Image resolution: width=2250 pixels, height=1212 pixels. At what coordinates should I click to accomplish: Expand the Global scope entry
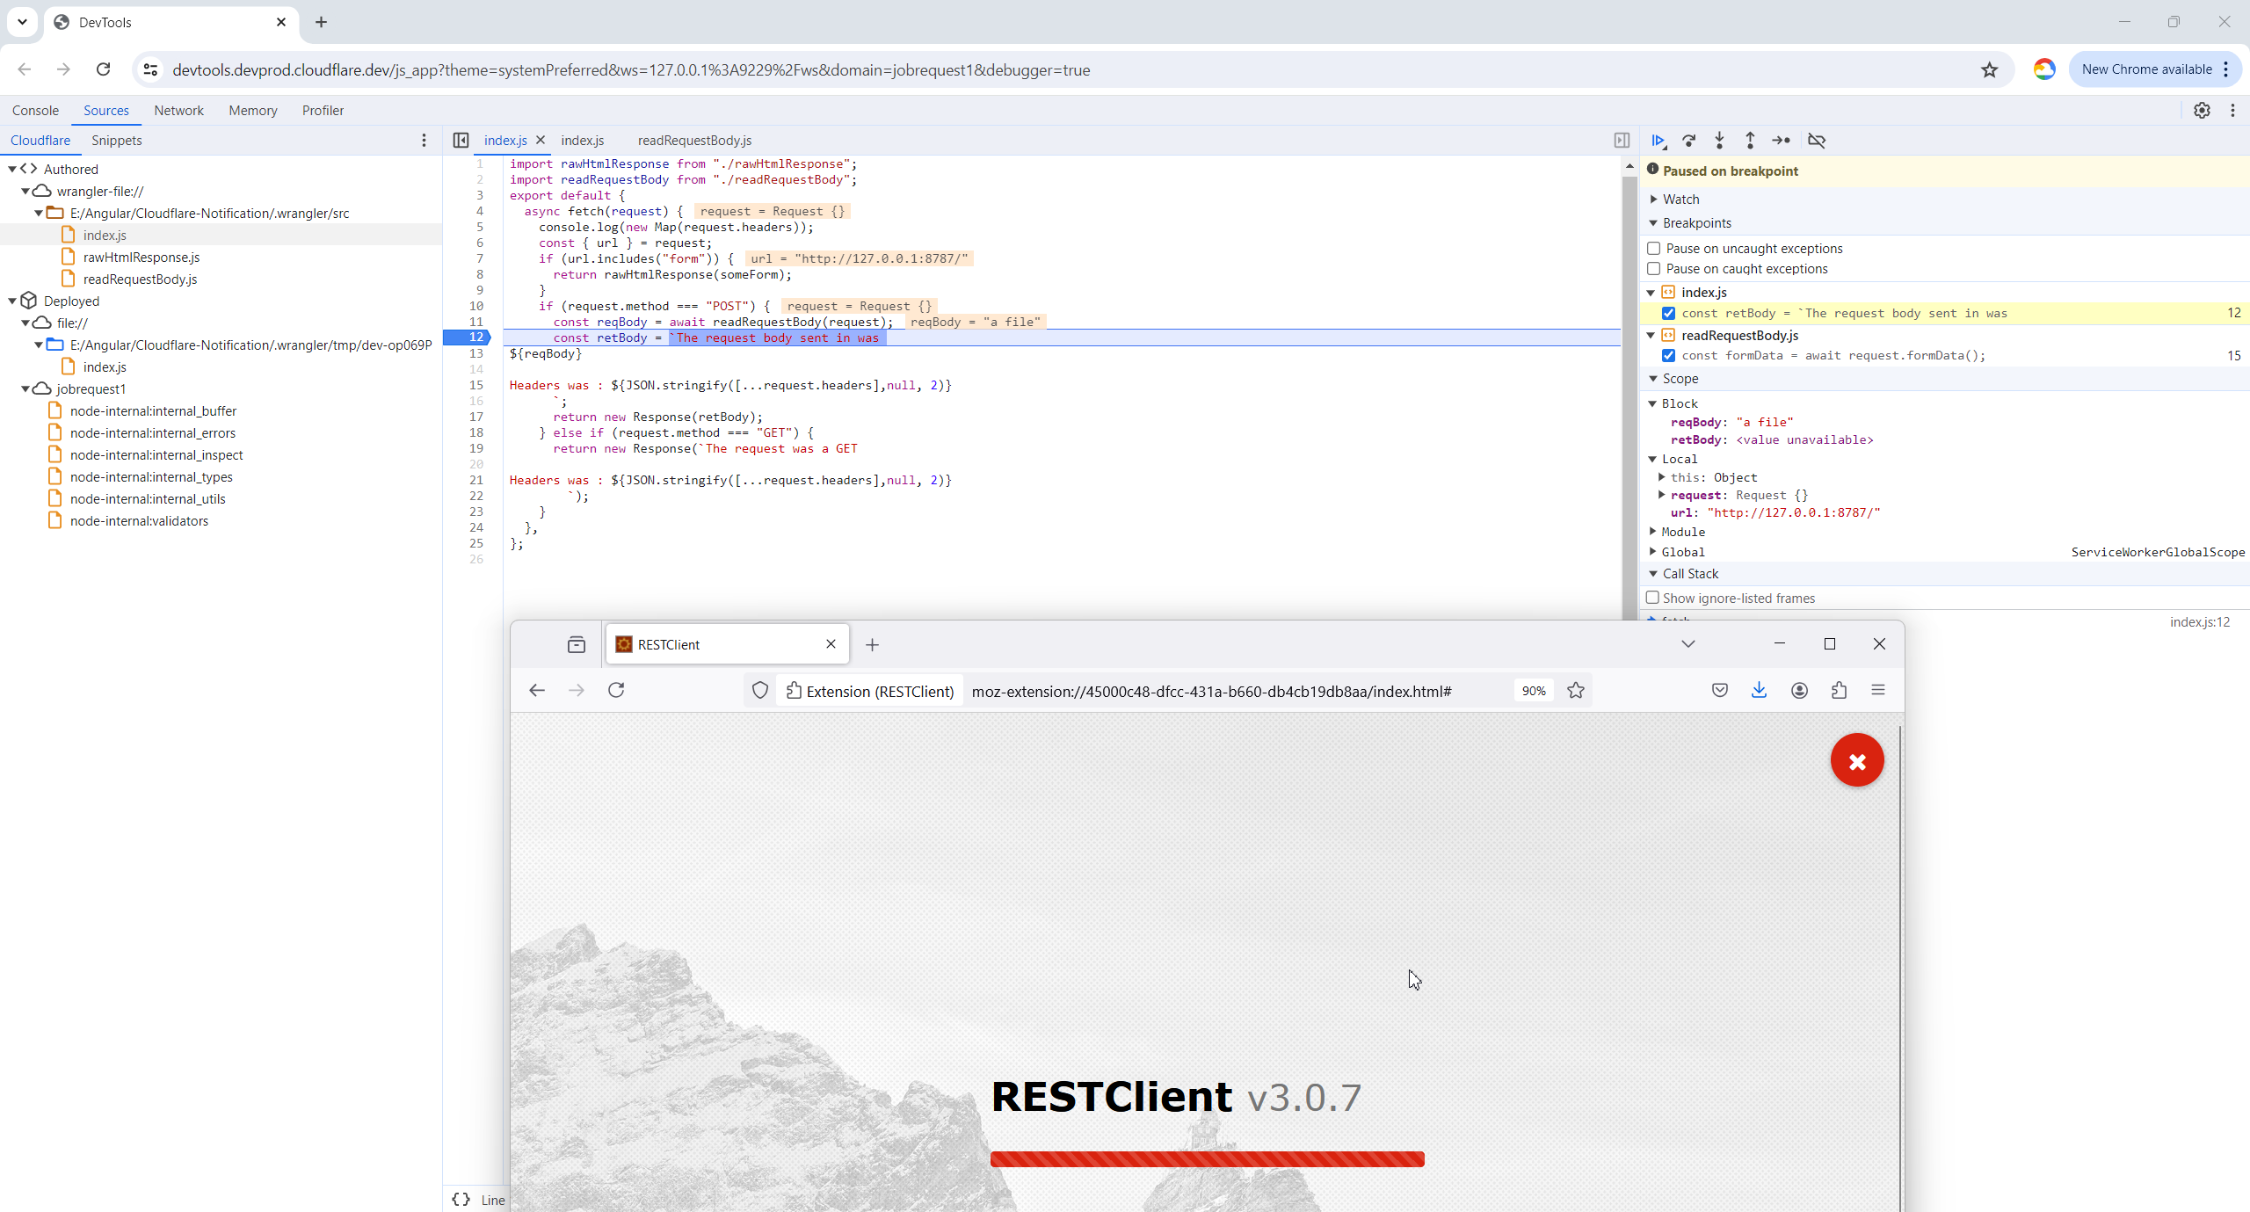coord(1653,552)
